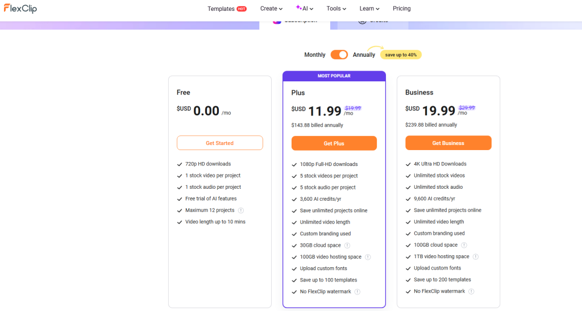Viewport: 582px width, 311px height.
Task: Toggle the Monthly/Annually billing switch
Action: (x=339, y=55)
